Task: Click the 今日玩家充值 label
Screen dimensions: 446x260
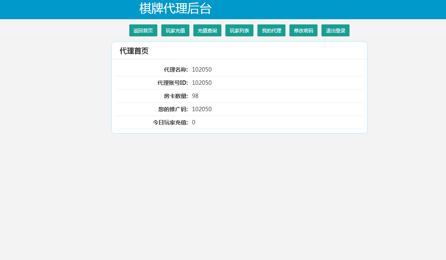Action: (x=170, y=122)
